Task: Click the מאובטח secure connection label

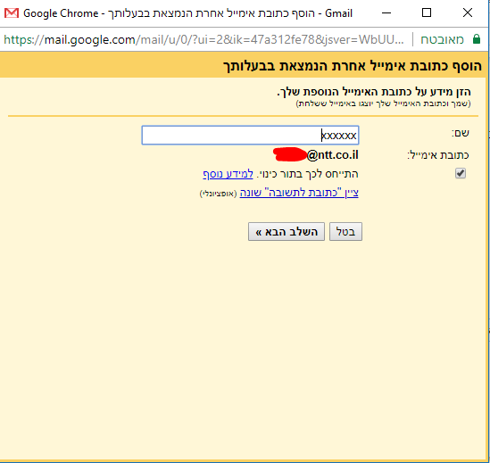Action: click(x=442, y=39)
